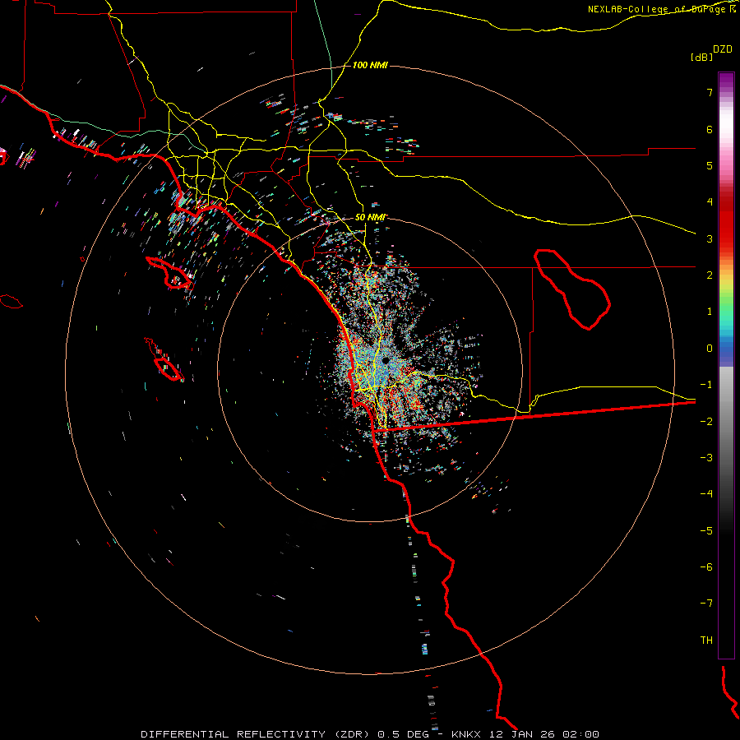Click the San Clemente Island outline
Image resolution: width=740 pixels, height=740 pixels.
164,359
